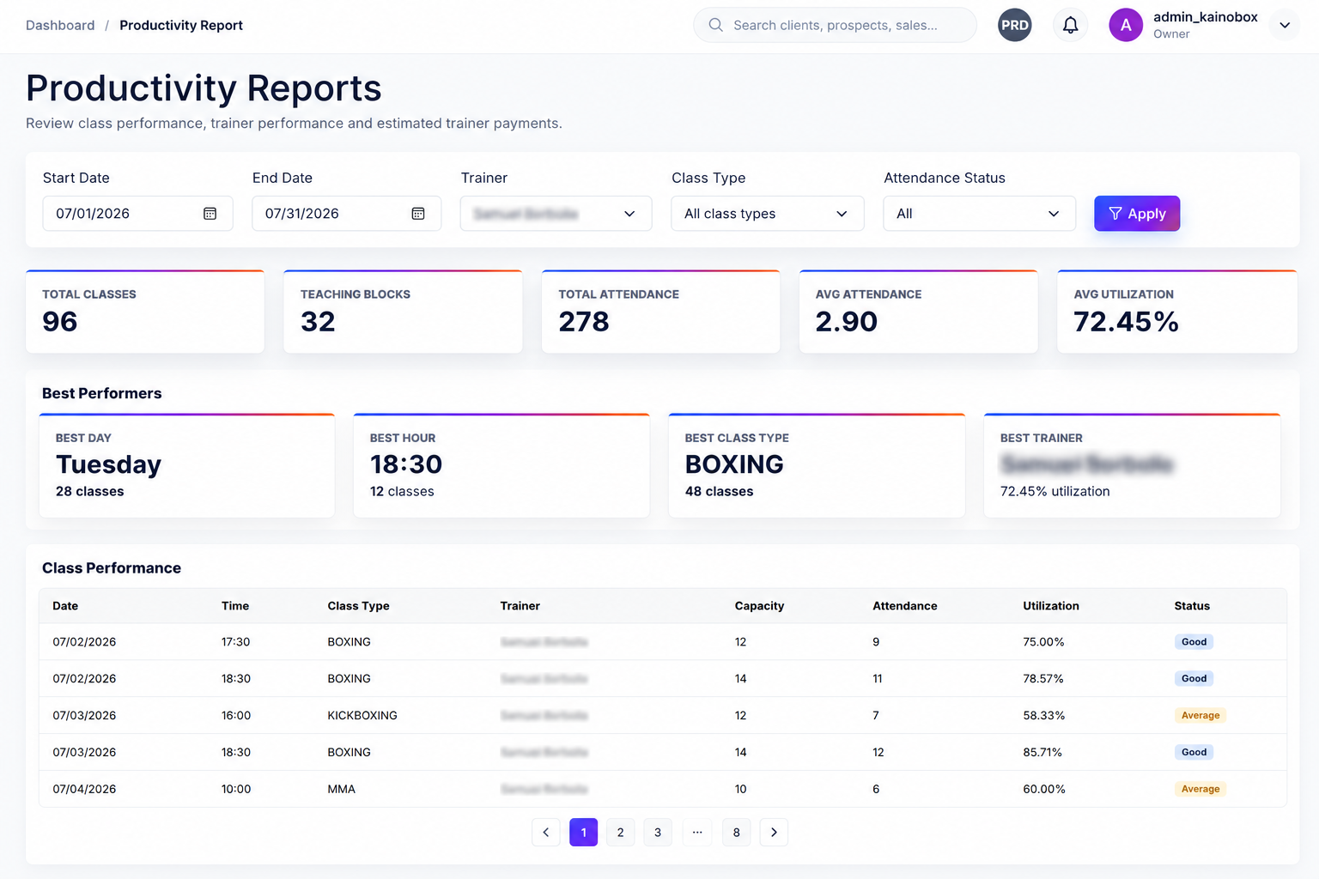
Task: Navigate to Dashboard breadcrumb
Action: click(x=60, y=25)
